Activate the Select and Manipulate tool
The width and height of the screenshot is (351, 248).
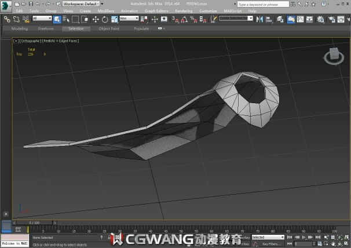(155, 20)
